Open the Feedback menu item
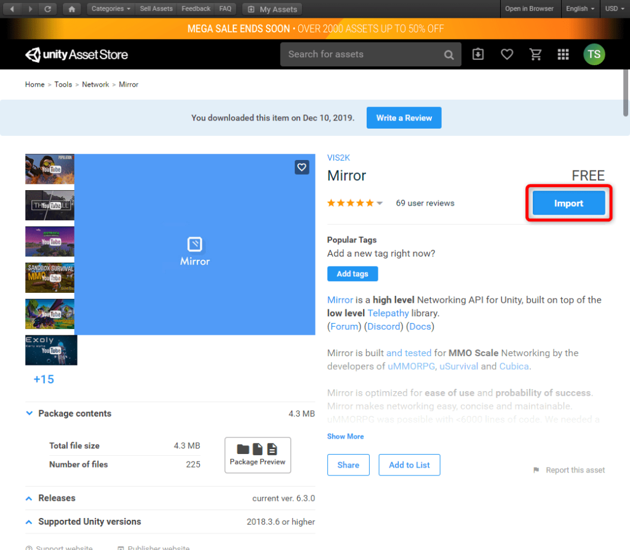 click(196, 9)
